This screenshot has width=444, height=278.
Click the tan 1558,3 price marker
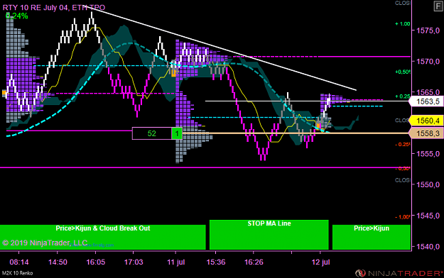click(x=427, y=133)
